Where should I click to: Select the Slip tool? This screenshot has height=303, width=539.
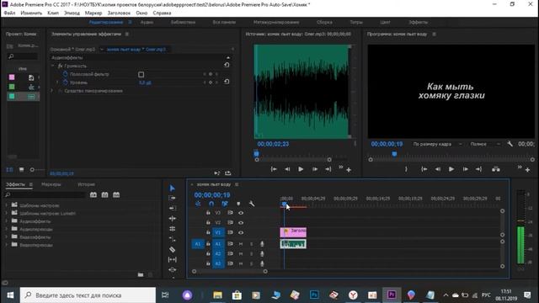pyautogui.click(x=172, y=259)
